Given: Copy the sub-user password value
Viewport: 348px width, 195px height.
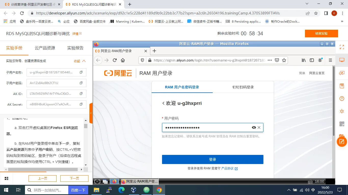Looking at the screenshot, I should tap(81, 83).
